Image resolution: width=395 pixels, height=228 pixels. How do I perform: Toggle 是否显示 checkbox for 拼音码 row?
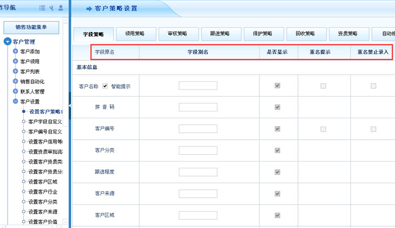(x=277, y=107)
